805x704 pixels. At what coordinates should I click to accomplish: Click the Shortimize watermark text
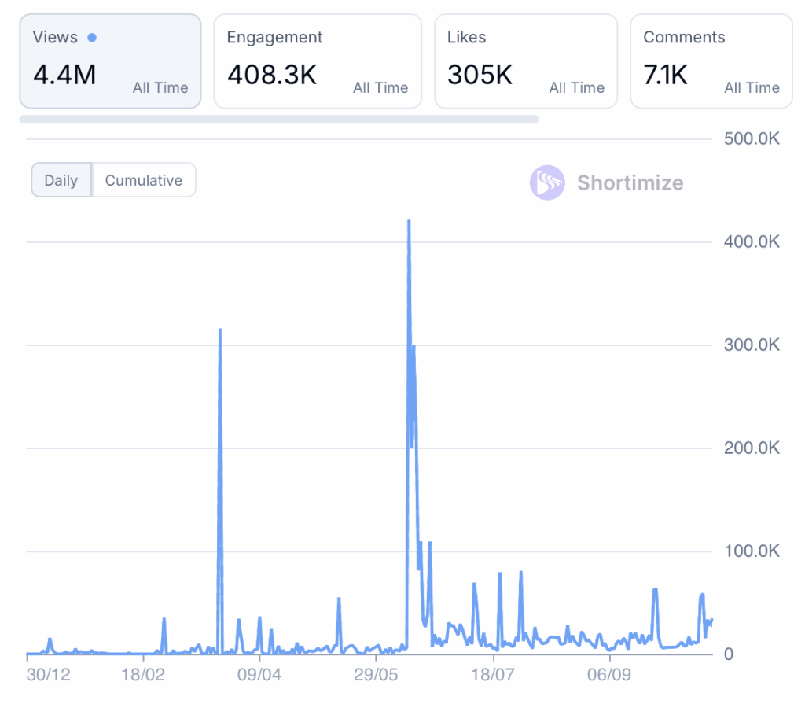point(630,183)
